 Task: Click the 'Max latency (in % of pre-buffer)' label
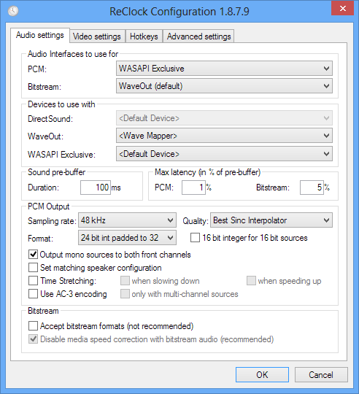click(x=207, y=172)
